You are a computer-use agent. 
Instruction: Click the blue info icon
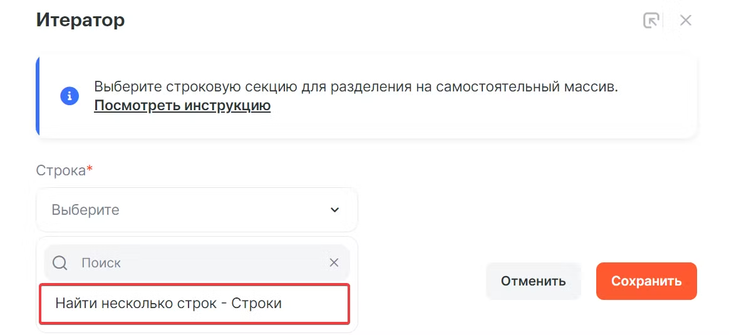[70, 96]
